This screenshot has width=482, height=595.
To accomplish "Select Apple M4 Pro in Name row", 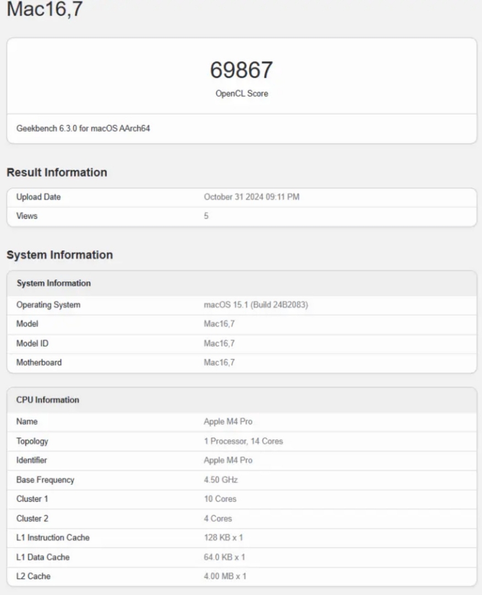I will click(228, 421).
